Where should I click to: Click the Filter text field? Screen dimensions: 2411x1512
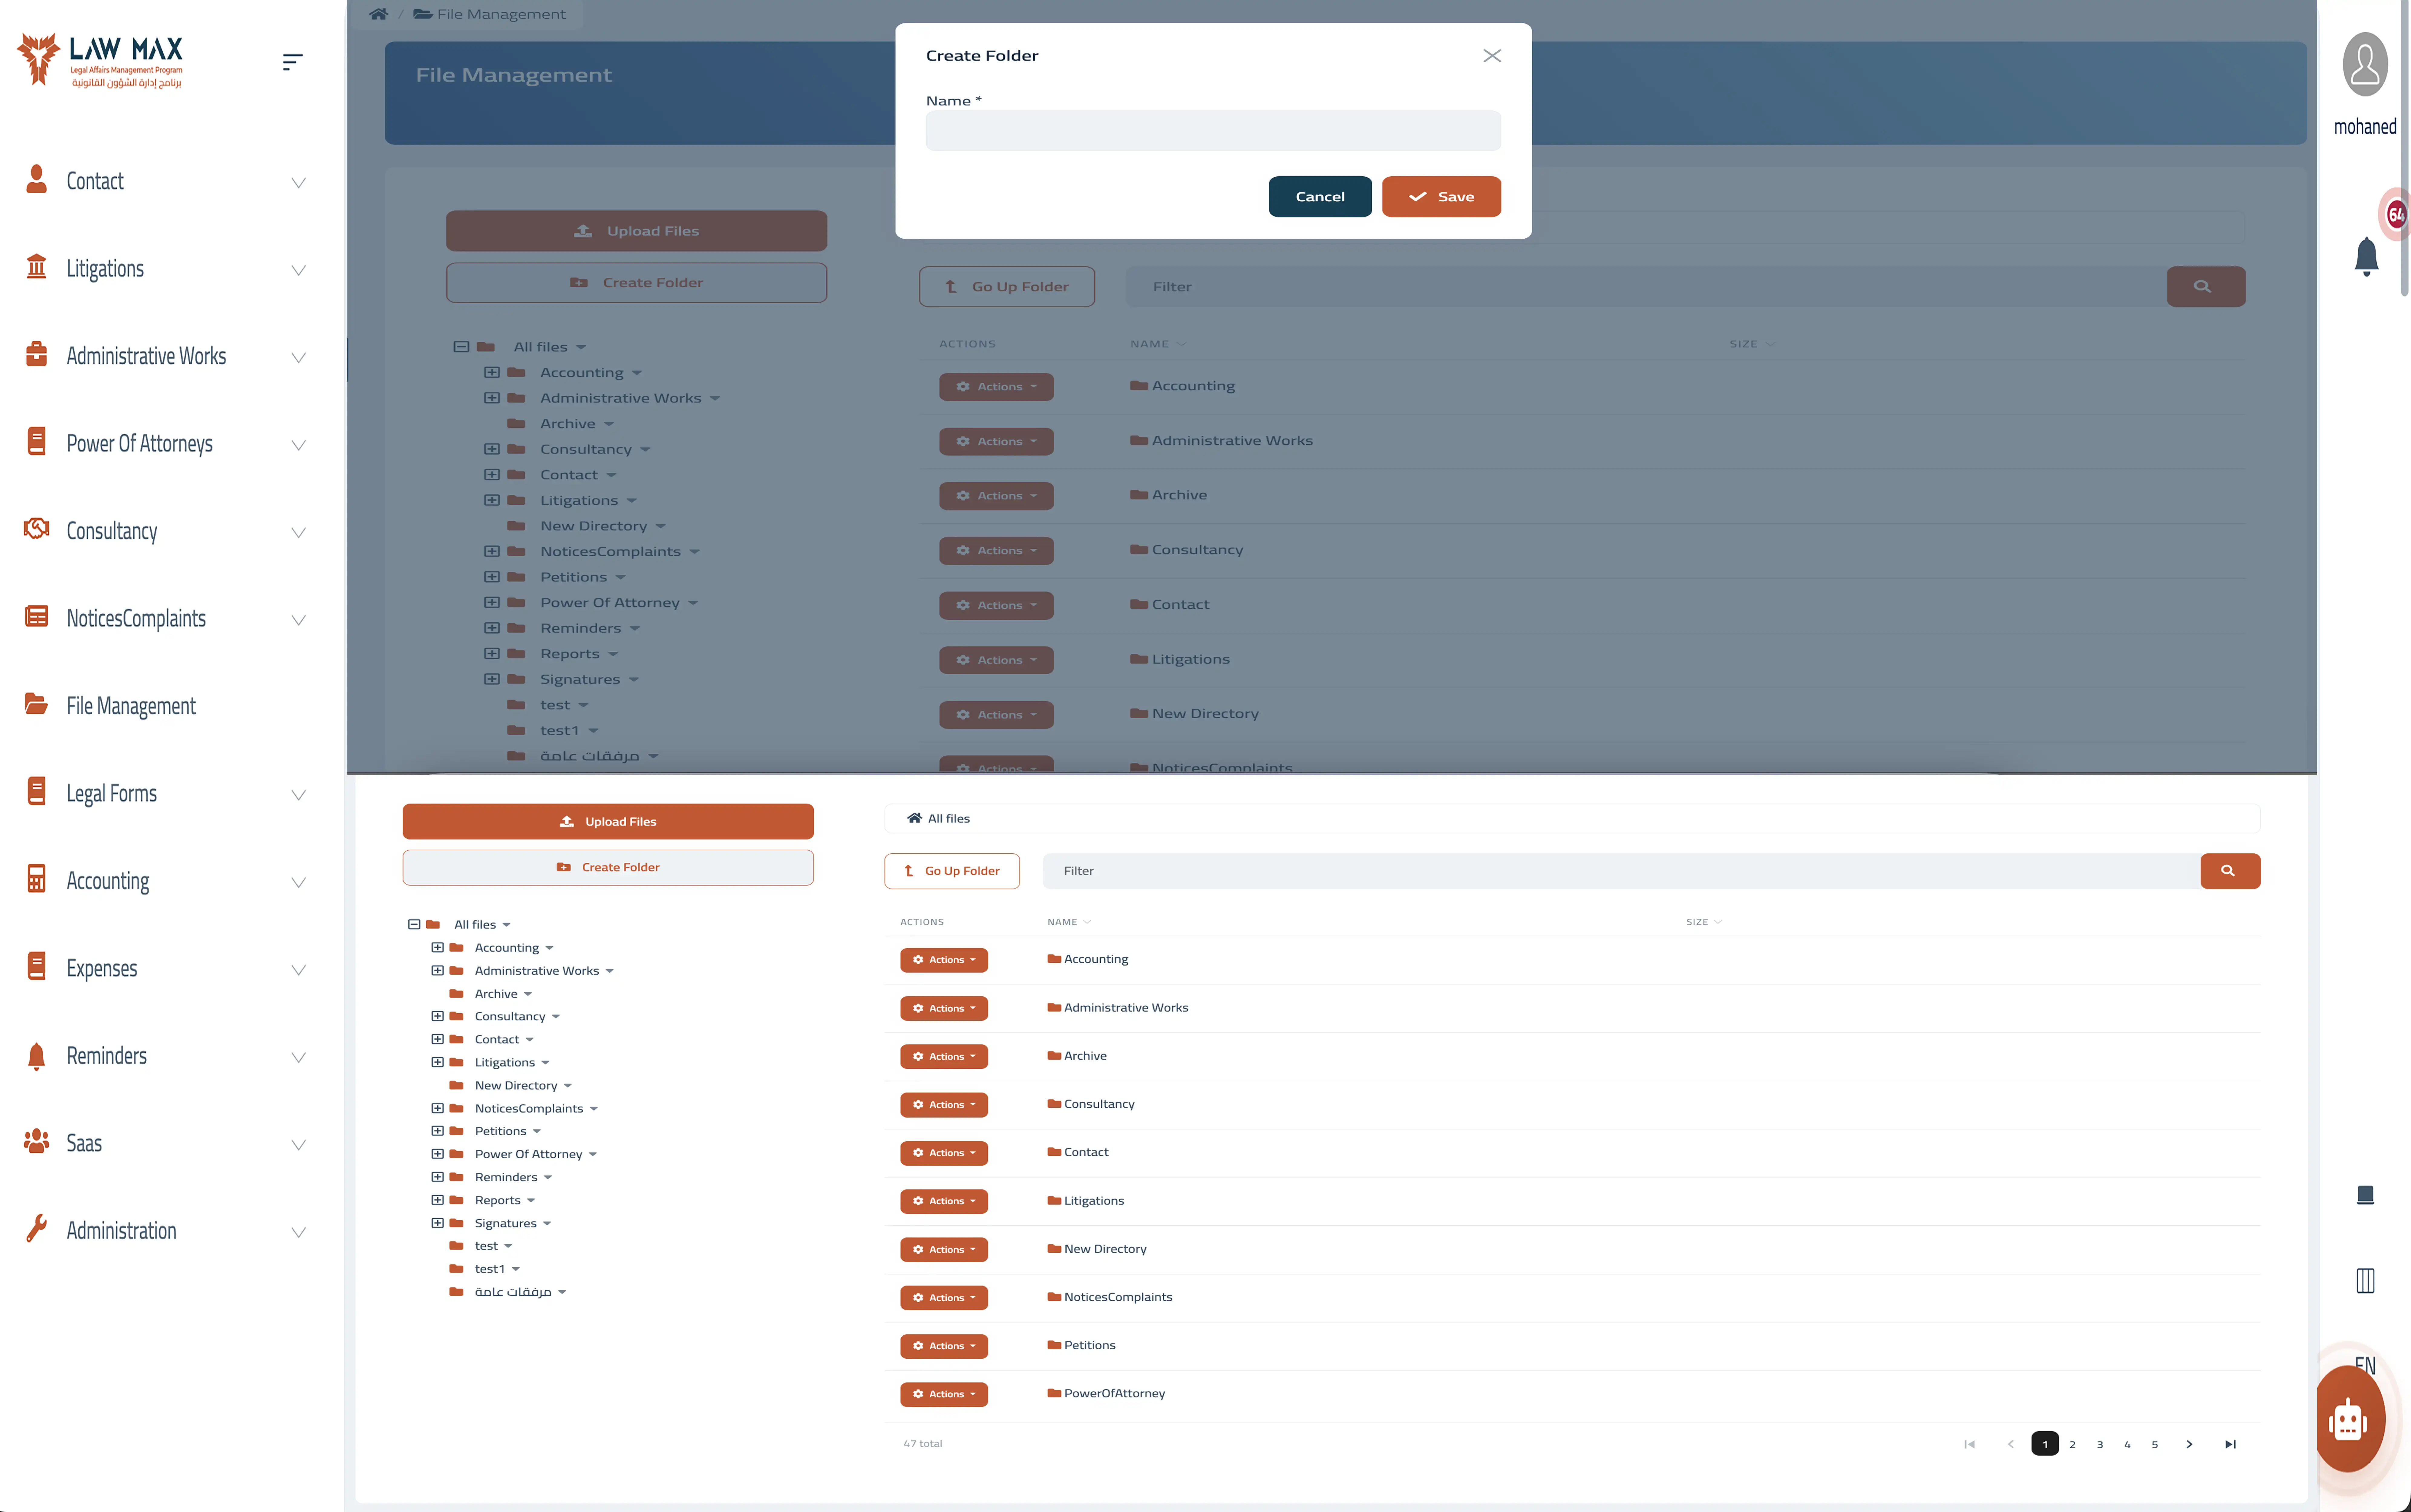click(1621, 871)
